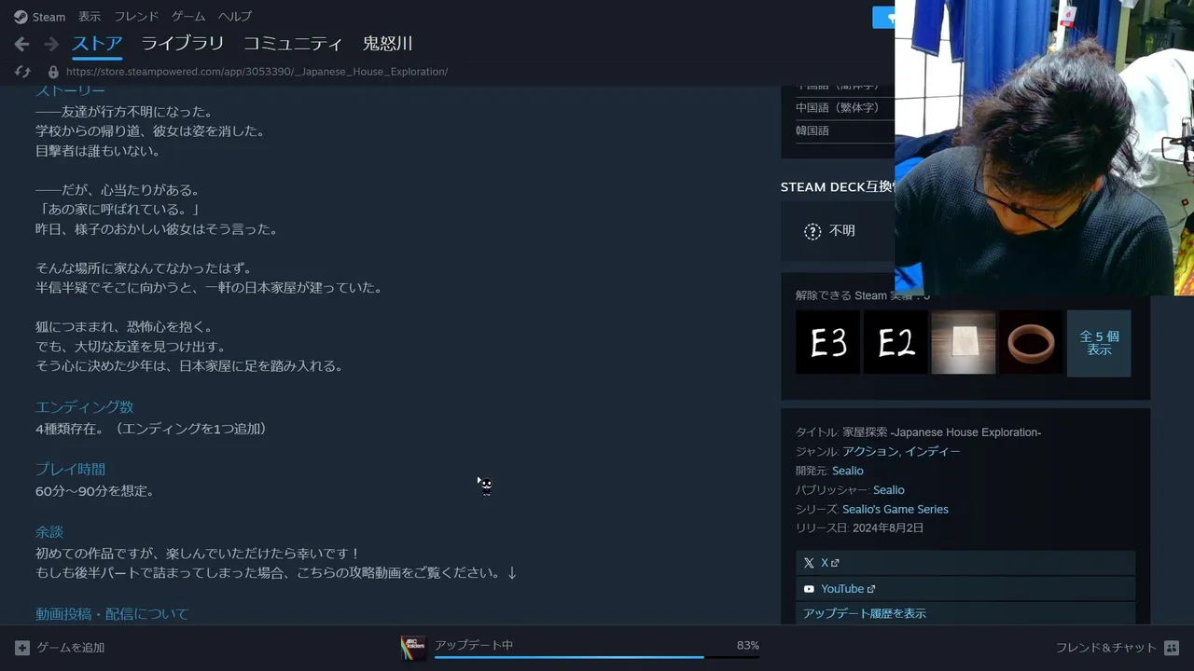Viewport: 1194px width, 671px height.
Task: Open the paper achievement thumbnail
Action: (964, 343)
